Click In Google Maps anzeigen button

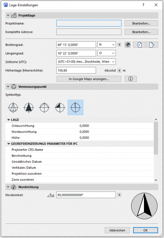[x=89, y=79]
